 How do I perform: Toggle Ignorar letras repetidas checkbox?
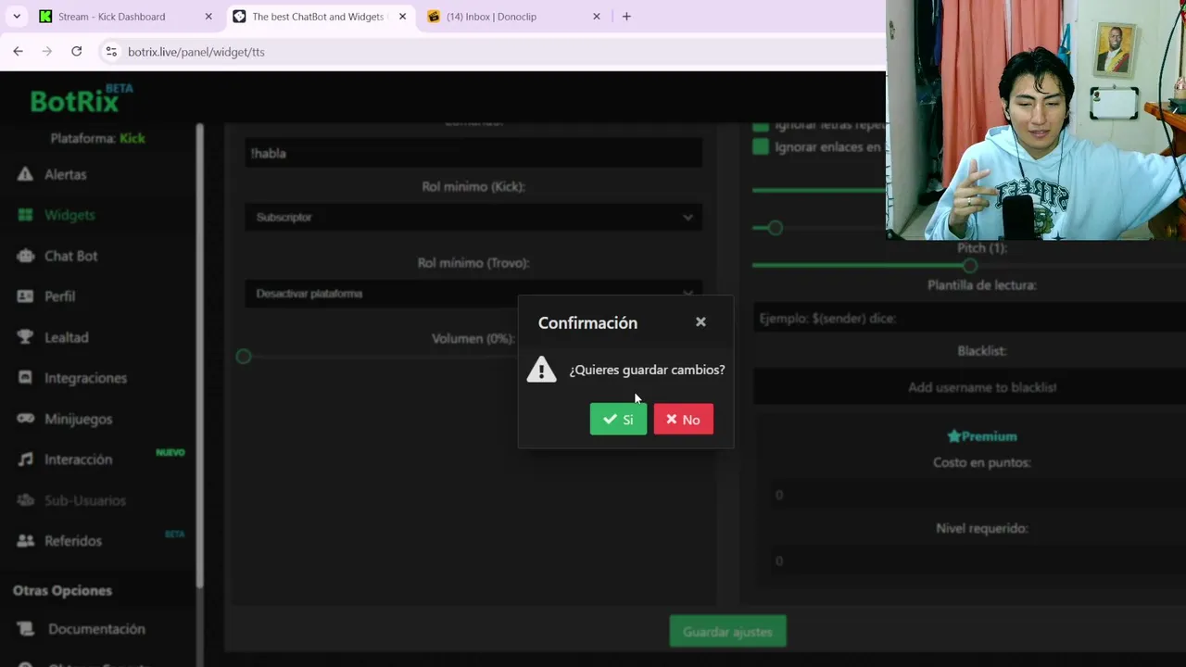point(761,124)
